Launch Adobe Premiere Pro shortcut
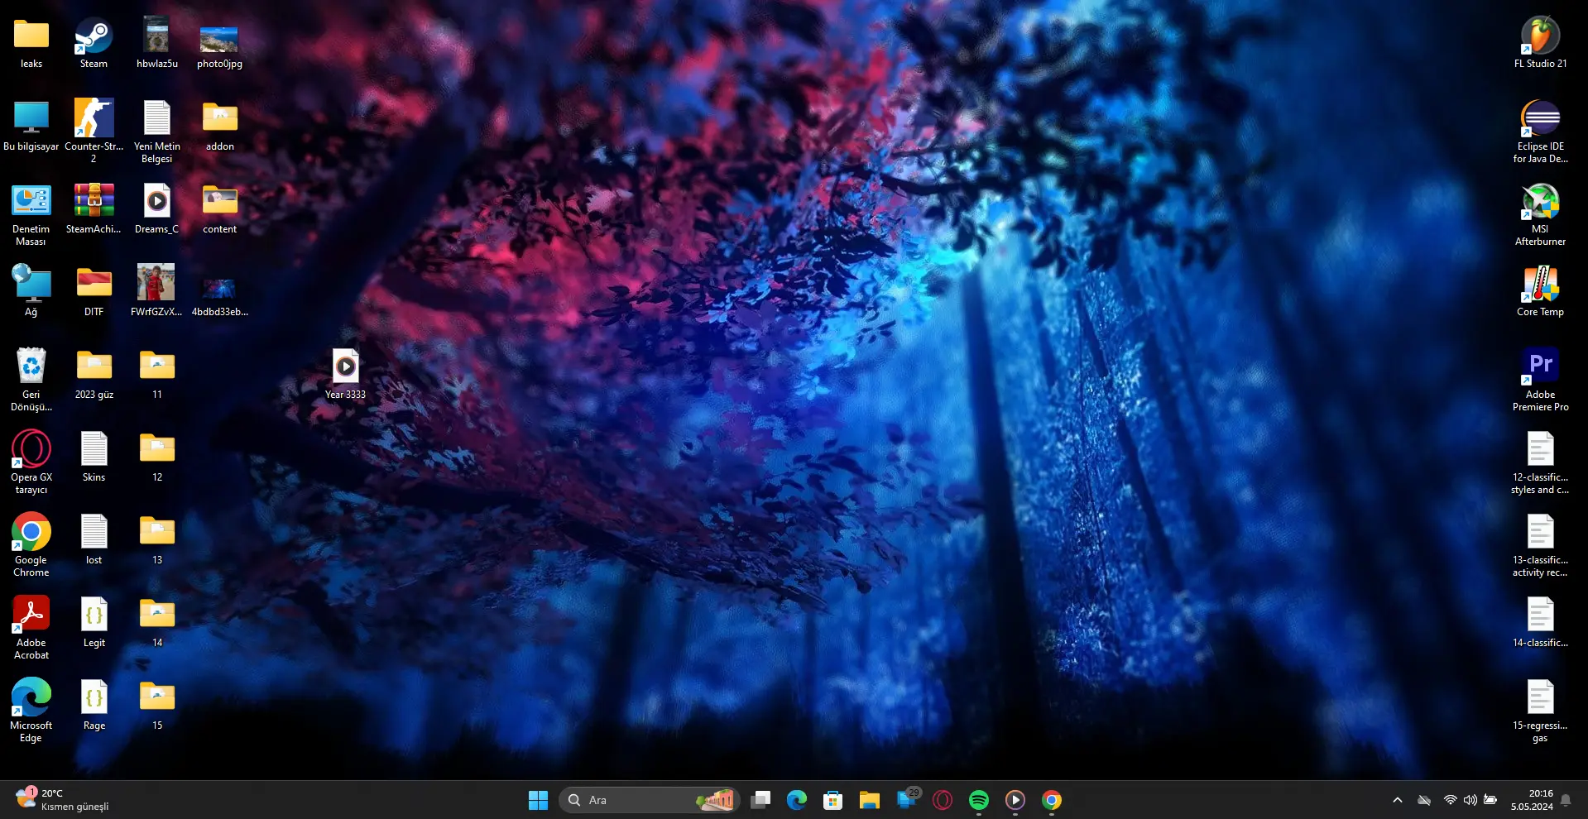 point(1540,380)
